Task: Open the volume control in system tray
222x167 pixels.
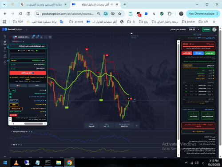Action: tap(197, 163)
